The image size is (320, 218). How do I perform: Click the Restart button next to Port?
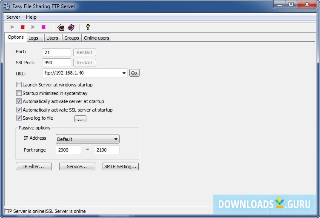coord(85,52)
